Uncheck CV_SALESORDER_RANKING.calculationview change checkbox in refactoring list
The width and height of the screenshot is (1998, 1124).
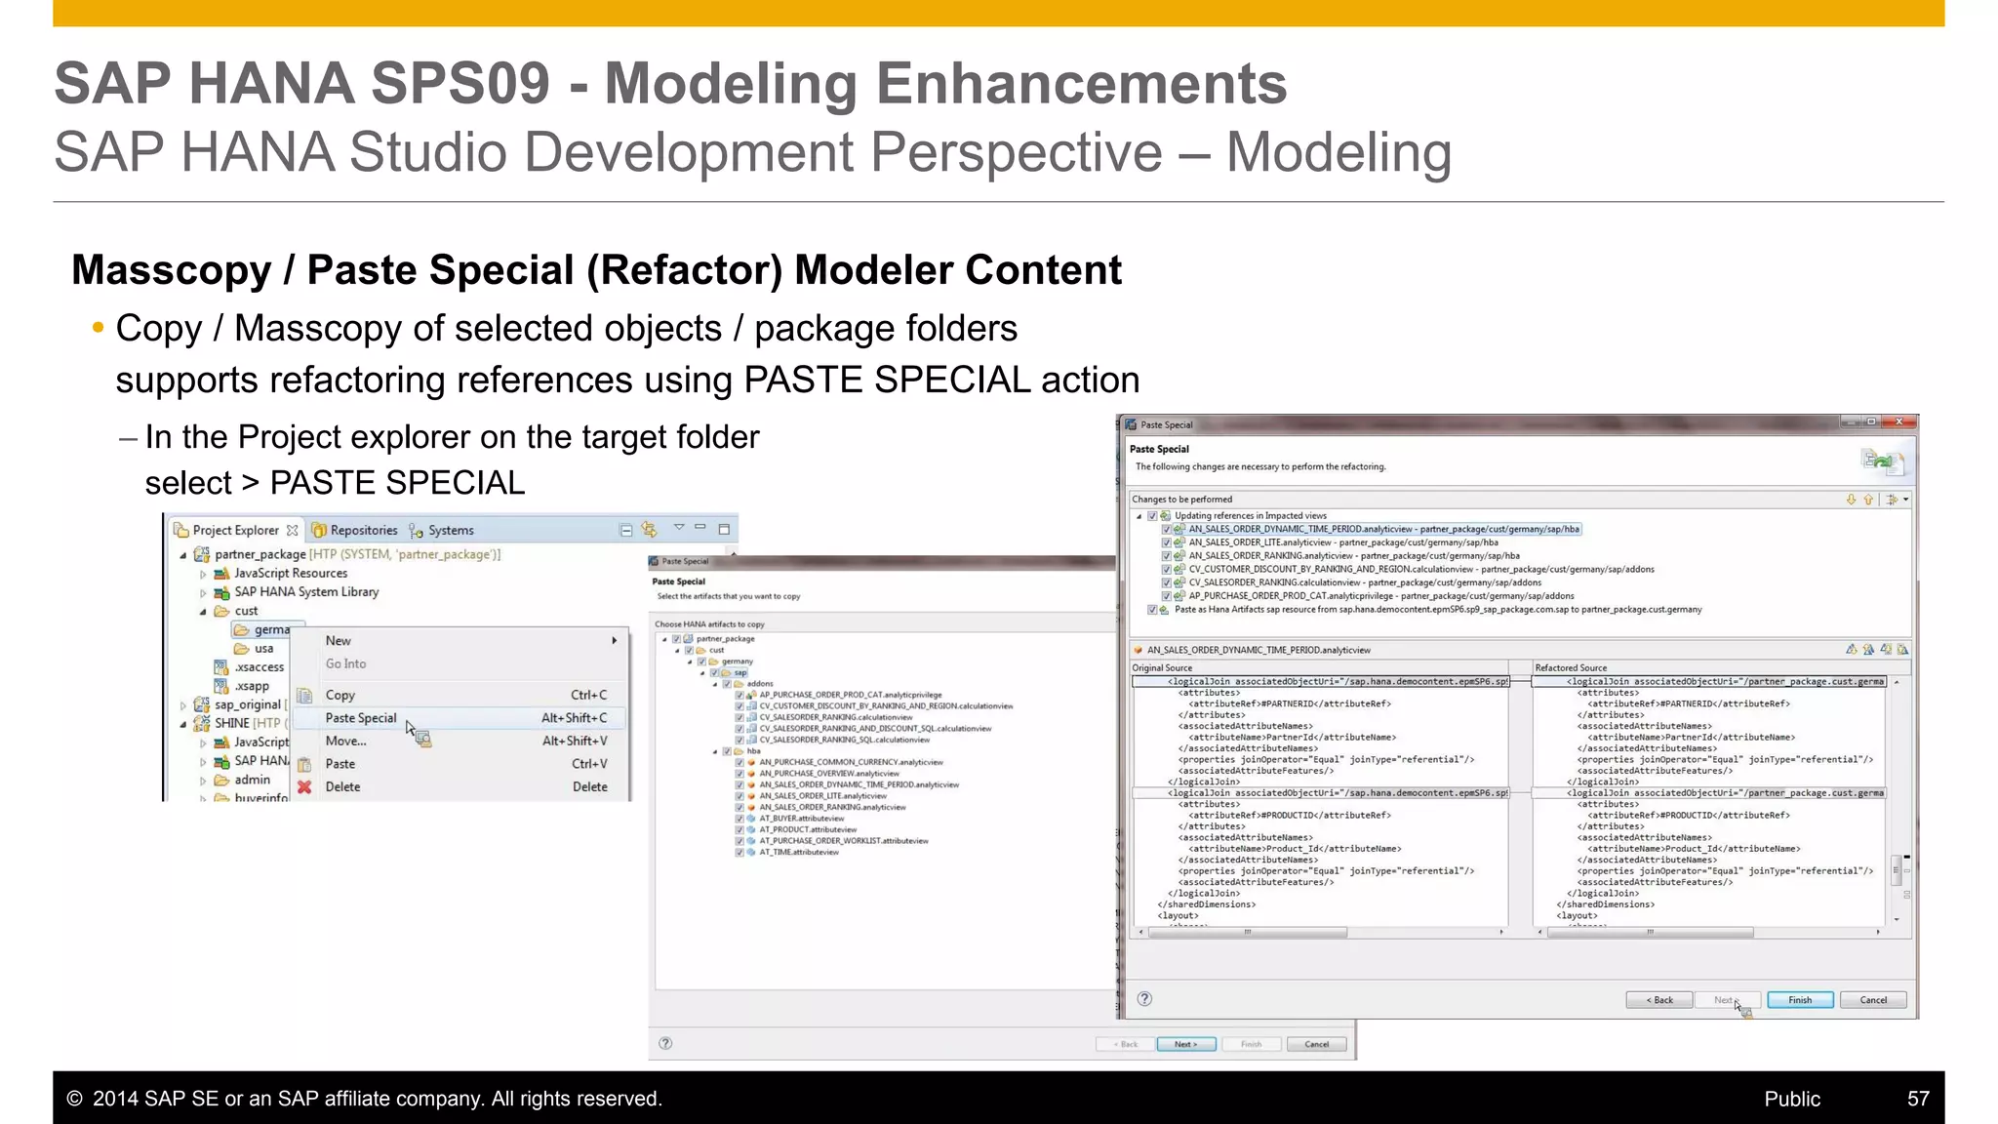coord(1166,582)
